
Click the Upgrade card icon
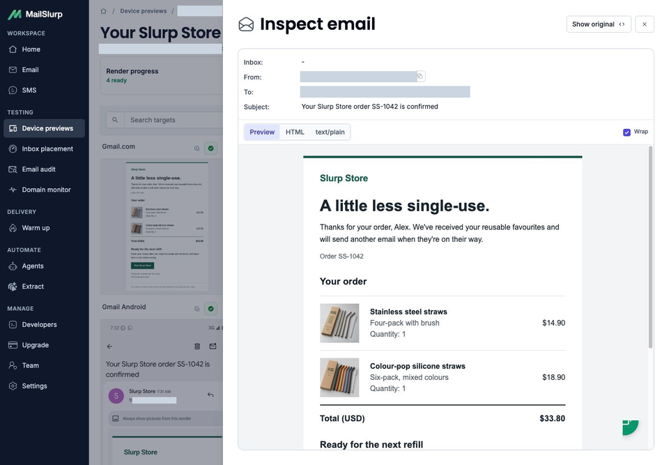pos(13,345)
